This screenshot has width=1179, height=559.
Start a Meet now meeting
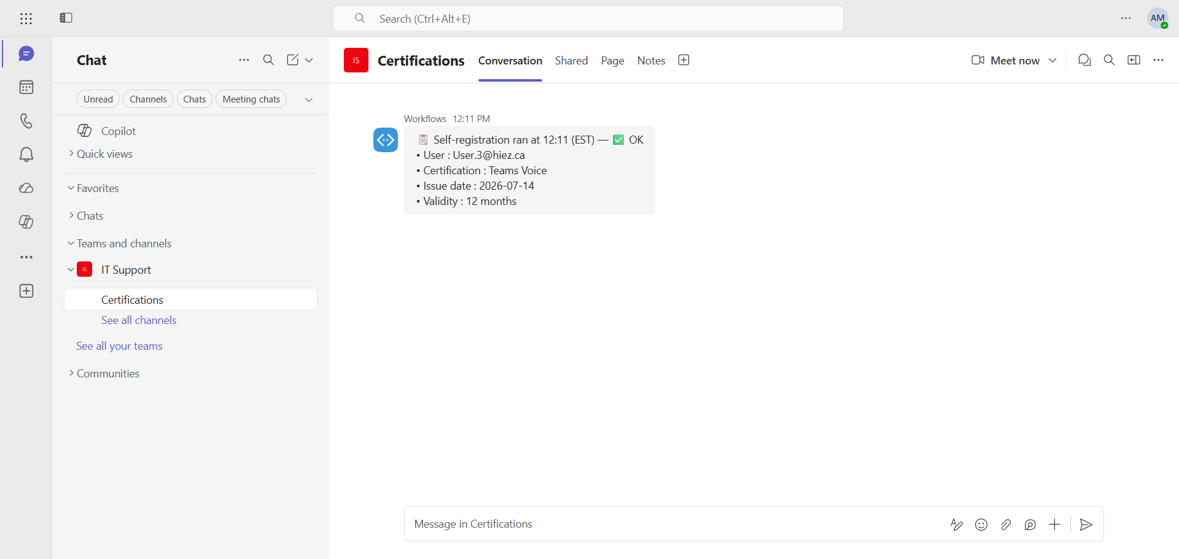click(x=1005, y=60)
